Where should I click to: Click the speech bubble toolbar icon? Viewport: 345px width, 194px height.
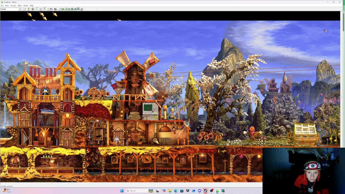click(24, 9)
